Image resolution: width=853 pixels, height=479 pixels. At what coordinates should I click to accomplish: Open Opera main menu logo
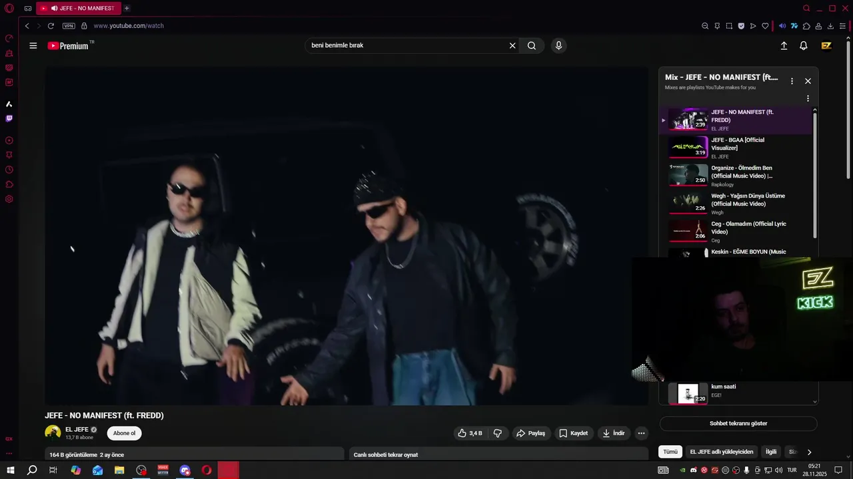pos(9,9)
